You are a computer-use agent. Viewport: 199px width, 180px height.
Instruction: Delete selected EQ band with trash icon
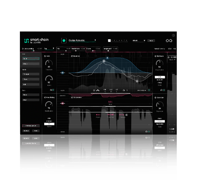pyautogui.click(x=127, y=90)
